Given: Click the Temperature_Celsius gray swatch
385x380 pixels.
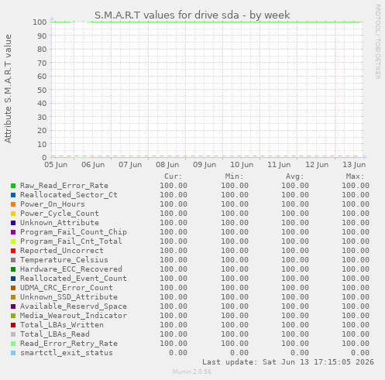Looking at the screenshot, I should [x=13, y=260].
